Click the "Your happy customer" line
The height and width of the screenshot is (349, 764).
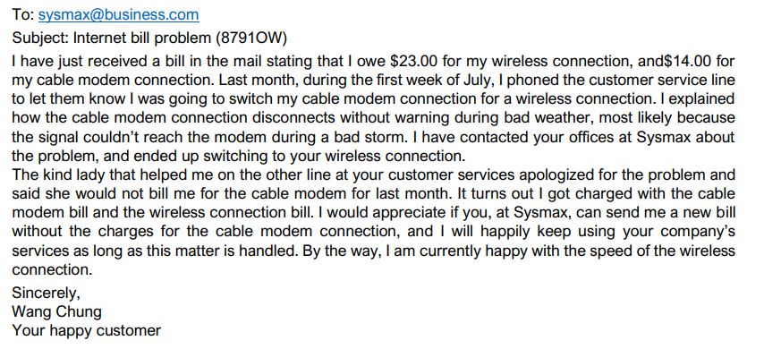(x=86, y=331)
